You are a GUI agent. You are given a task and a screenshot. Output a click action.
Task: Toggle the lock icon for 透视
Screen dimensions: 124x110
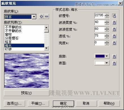[x=114, y=36]
